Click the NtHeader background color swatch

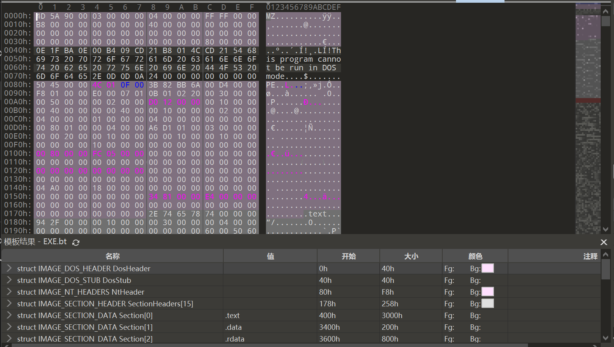488,292
